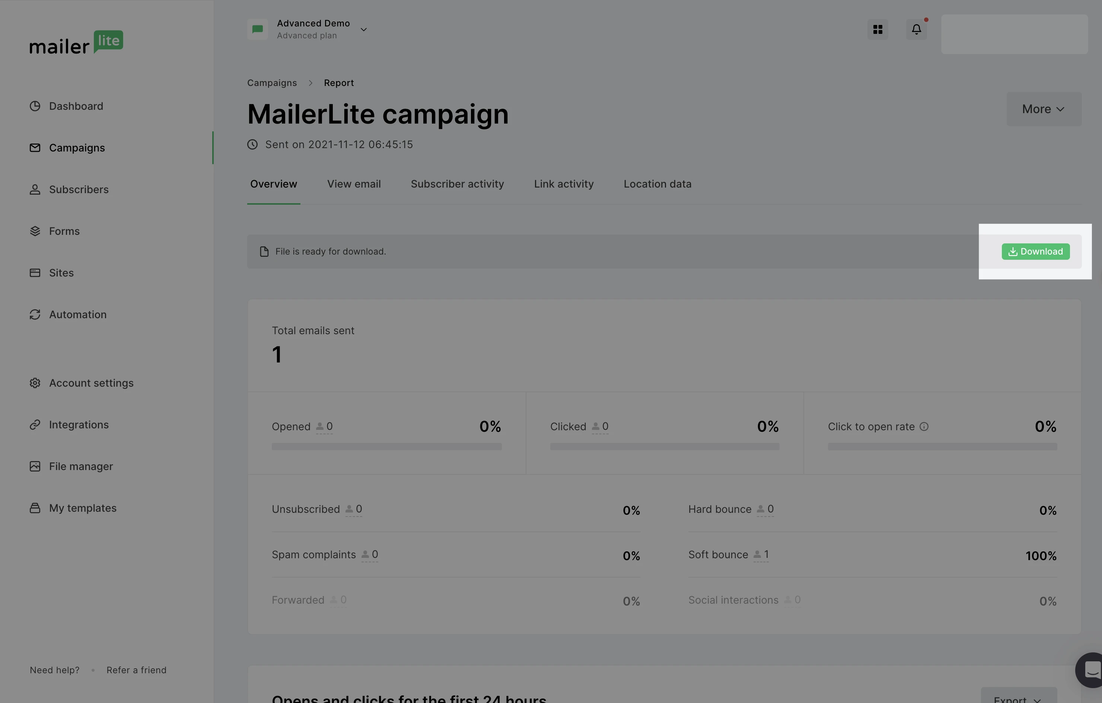
Task: Click the Dashboard icon in sidebar
Action: pyautogui.click(x=35, y=106)
